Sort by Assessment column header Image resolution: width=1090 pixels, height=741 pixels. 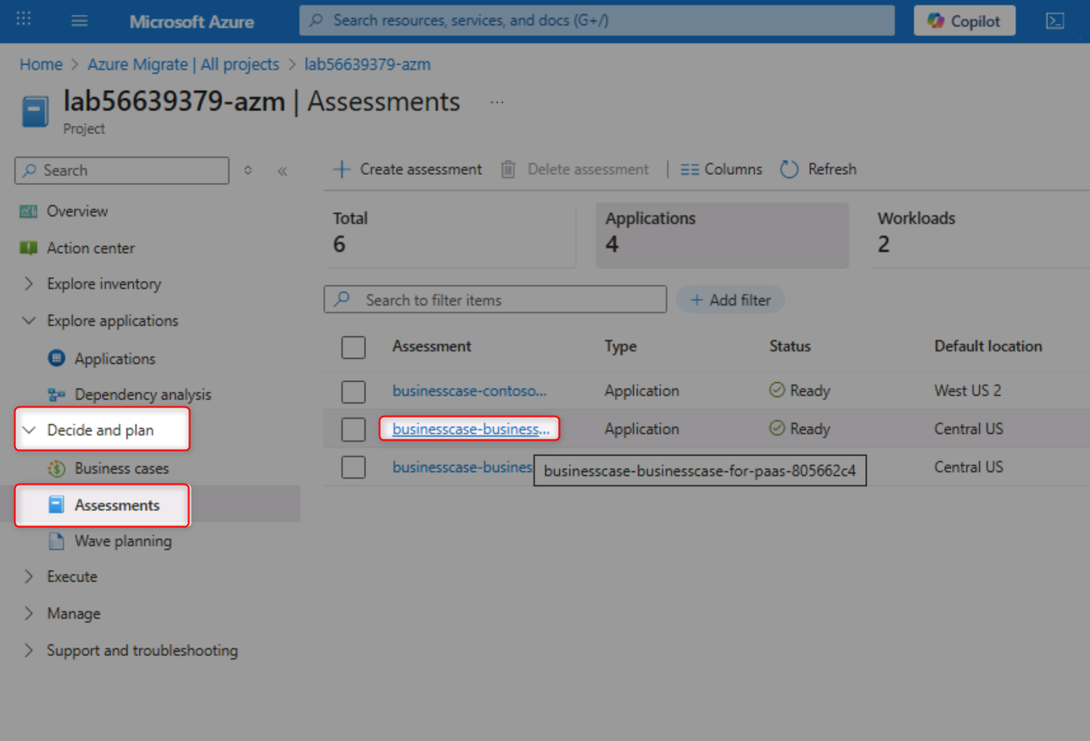tap(432, 346)
